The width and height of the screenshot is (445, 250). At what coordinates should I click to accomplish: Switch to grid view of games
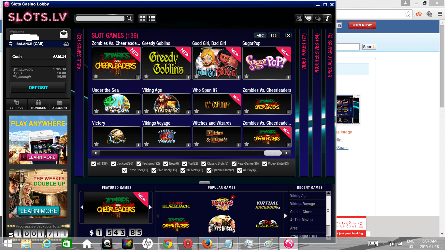143,18
